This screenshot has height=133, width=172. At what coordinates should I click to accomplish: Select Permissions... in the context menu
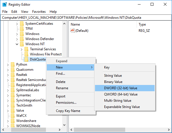66,103
